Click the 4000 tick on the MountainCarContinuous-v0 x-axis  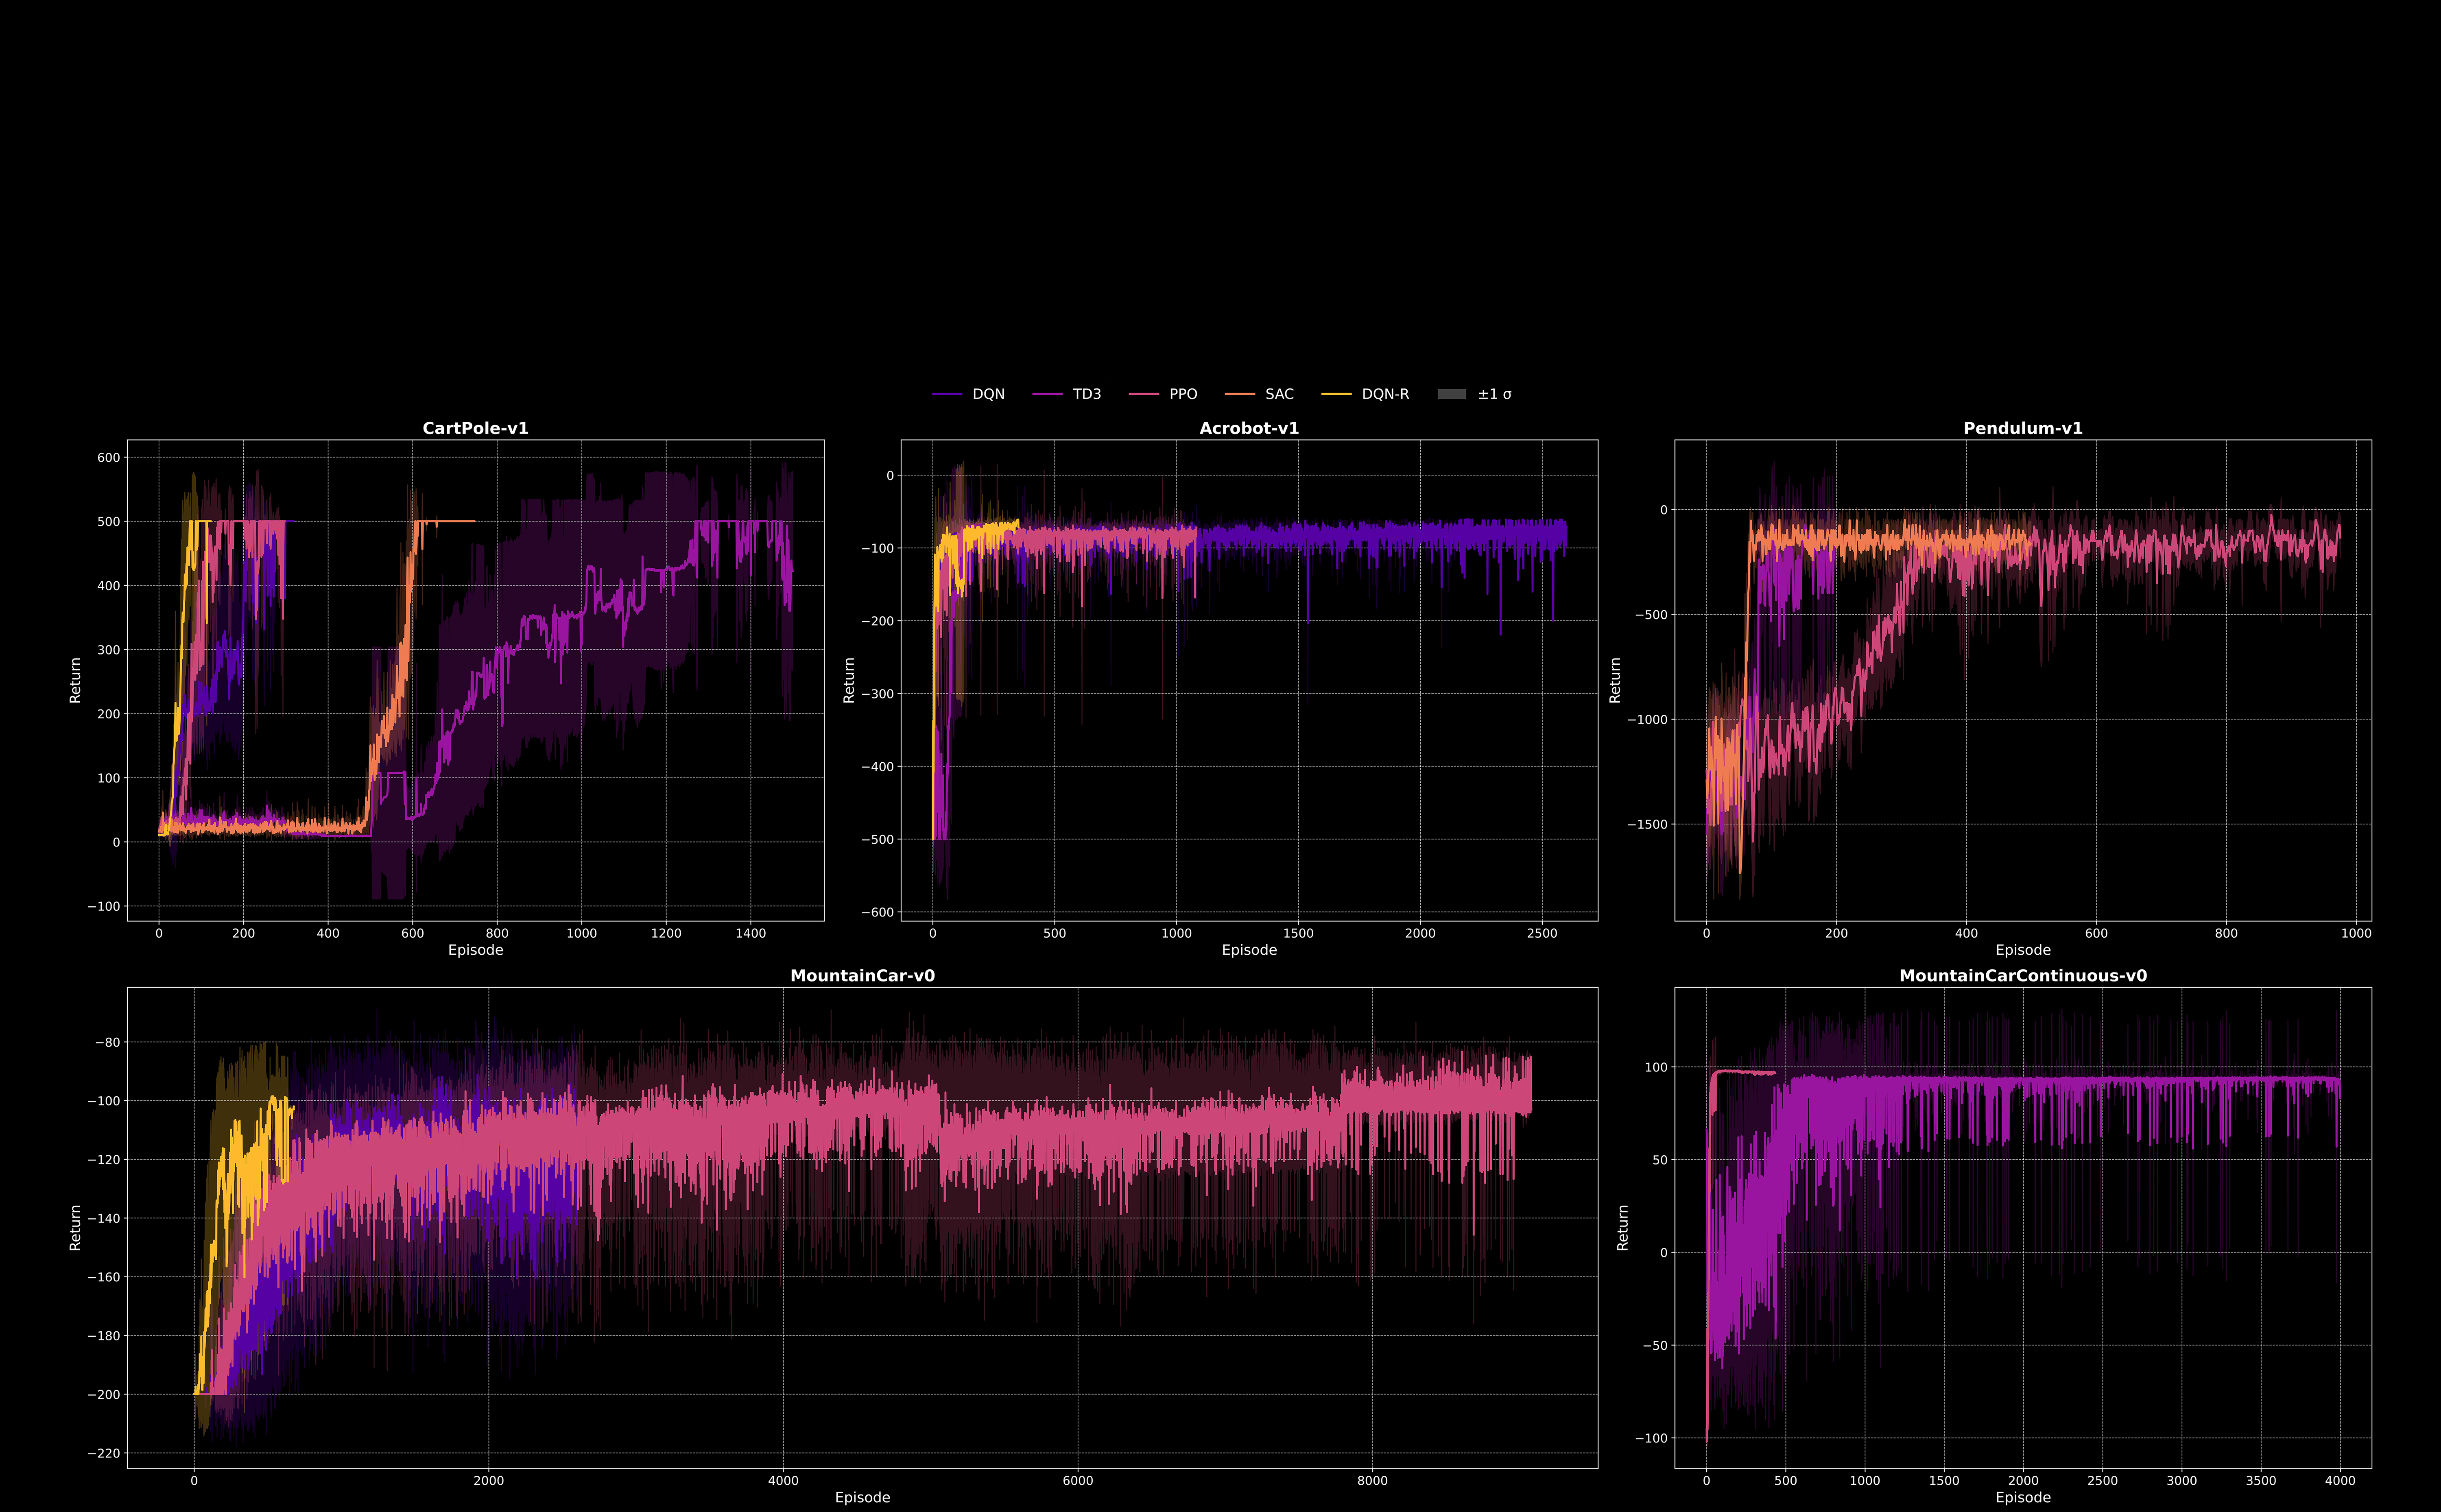click(x=2340, y=1481)
